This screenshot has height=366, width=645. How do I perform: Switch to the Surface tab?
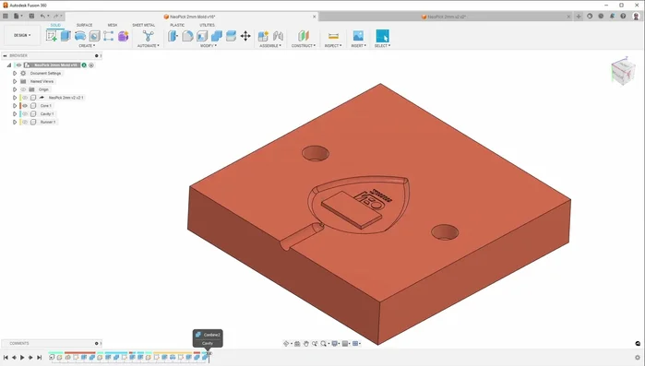pyautogui.click(x=84, y=25)
